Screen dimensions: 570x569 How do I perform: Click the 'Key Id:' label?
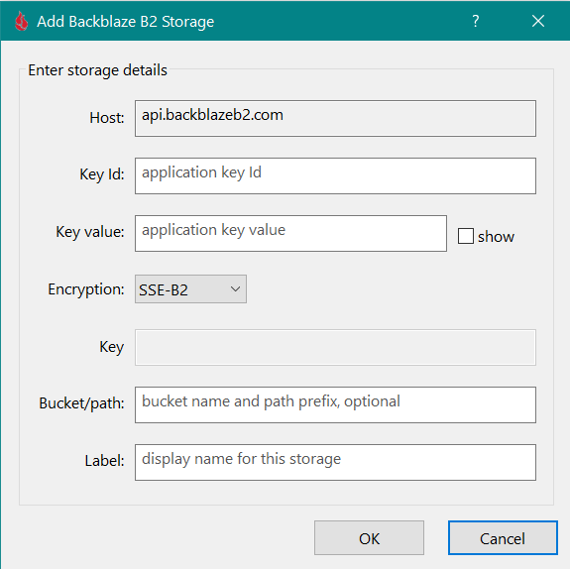(102, 174)
